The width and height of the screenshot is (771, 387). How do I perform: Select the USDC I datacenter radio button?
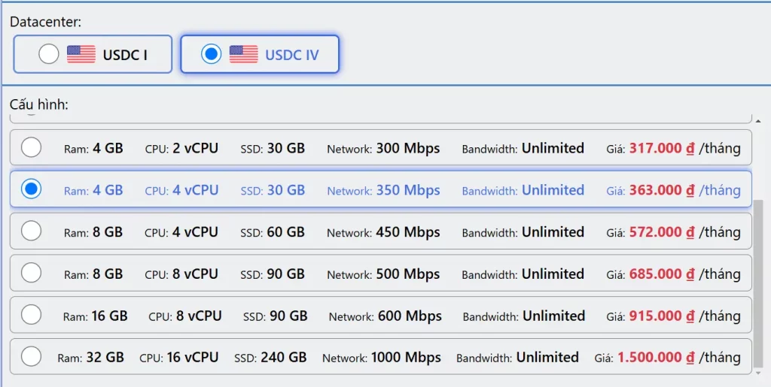tap(49, 54)
